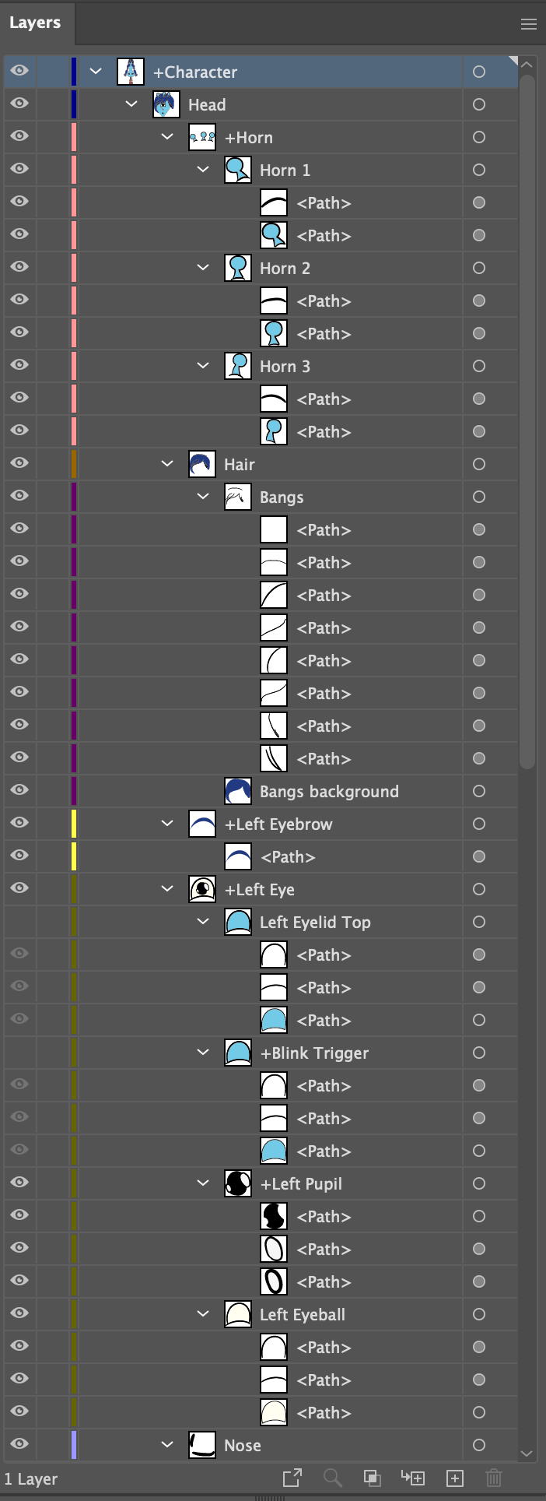The width and height of the screenshot is (546, 1501).
Task: Click the Delete Selection trash icon
Action: (x=493, y=1478)
